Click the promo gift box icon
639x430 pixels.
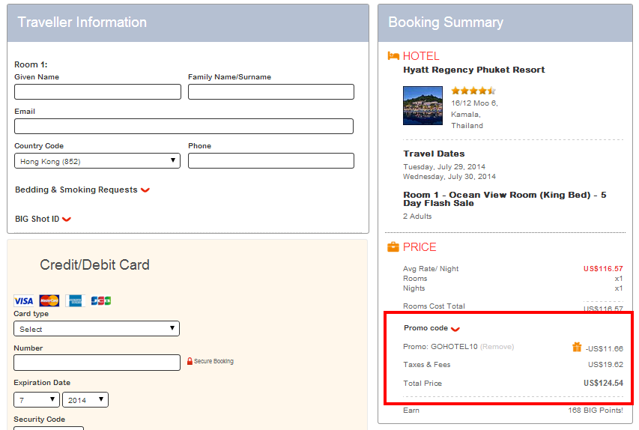pos(577,347)
